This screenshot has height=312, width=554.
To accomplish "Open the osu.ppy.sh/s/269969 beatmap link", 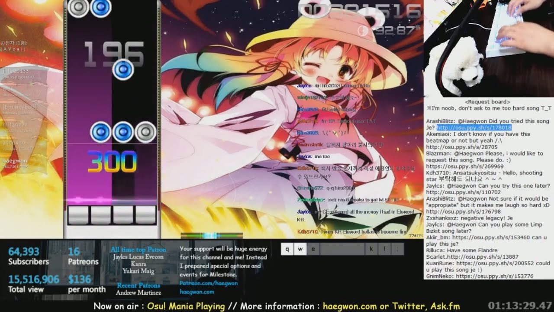I will coord(465,166).
